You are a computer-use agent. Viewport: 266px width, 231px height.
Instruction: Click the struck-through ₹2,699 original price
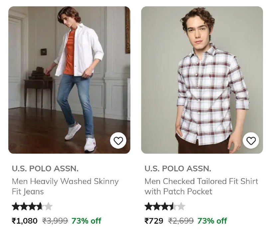(x=181, y=221)
